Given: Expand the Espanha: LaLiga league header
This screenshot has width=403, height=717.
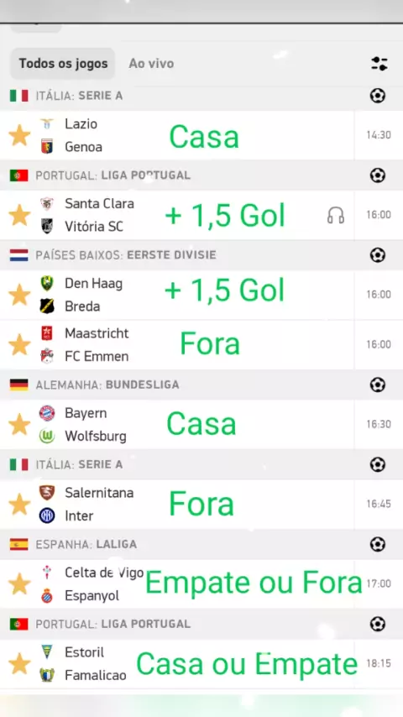Looking at the screenshot, I should tap(201, 544).
